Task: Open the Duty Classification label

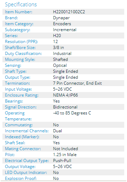Action: (23, 54)
